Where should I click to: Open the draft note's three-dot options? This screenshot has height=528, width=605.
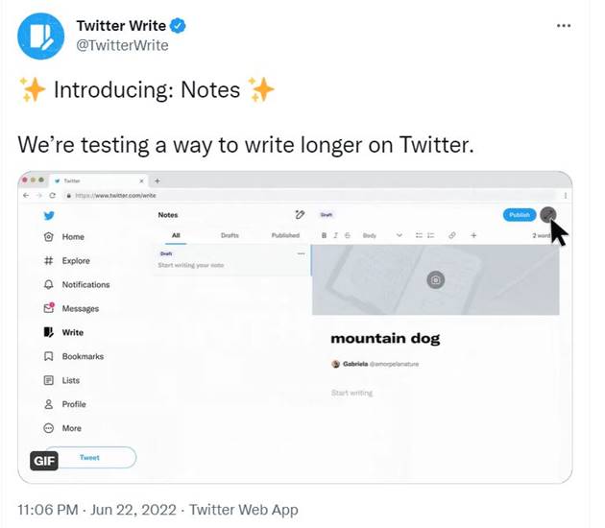[301, 253]
